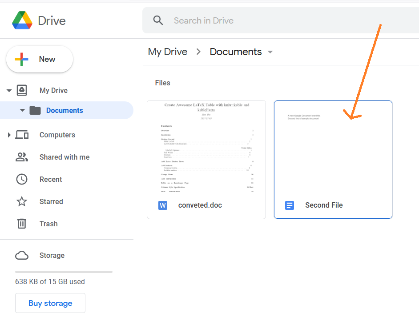Viewport: 419px width, 317px height.
Task: Collapse the My Drive tree arrow
Action: 9,91
